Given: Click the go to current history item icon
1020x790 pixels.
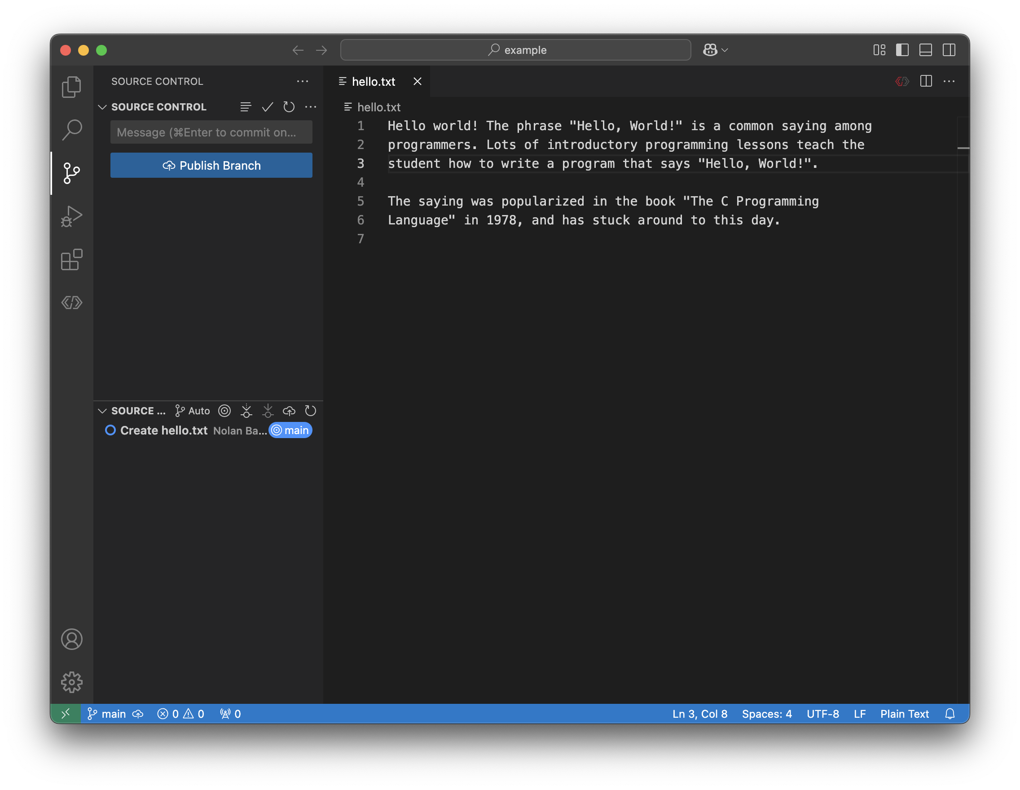Looking at the screenshot, I should point(224,411).
